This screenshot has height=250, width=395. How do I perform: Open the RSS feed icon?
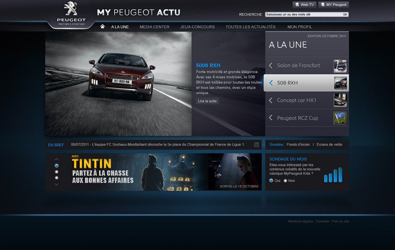256,145
